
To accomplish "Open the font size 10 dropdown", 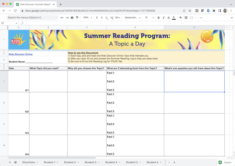I will [149, 18].
